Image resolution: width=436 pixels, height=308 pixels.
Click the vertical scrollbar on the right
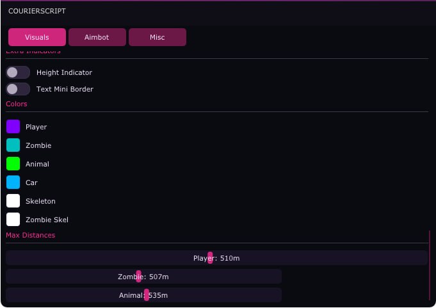pos(430,265)
